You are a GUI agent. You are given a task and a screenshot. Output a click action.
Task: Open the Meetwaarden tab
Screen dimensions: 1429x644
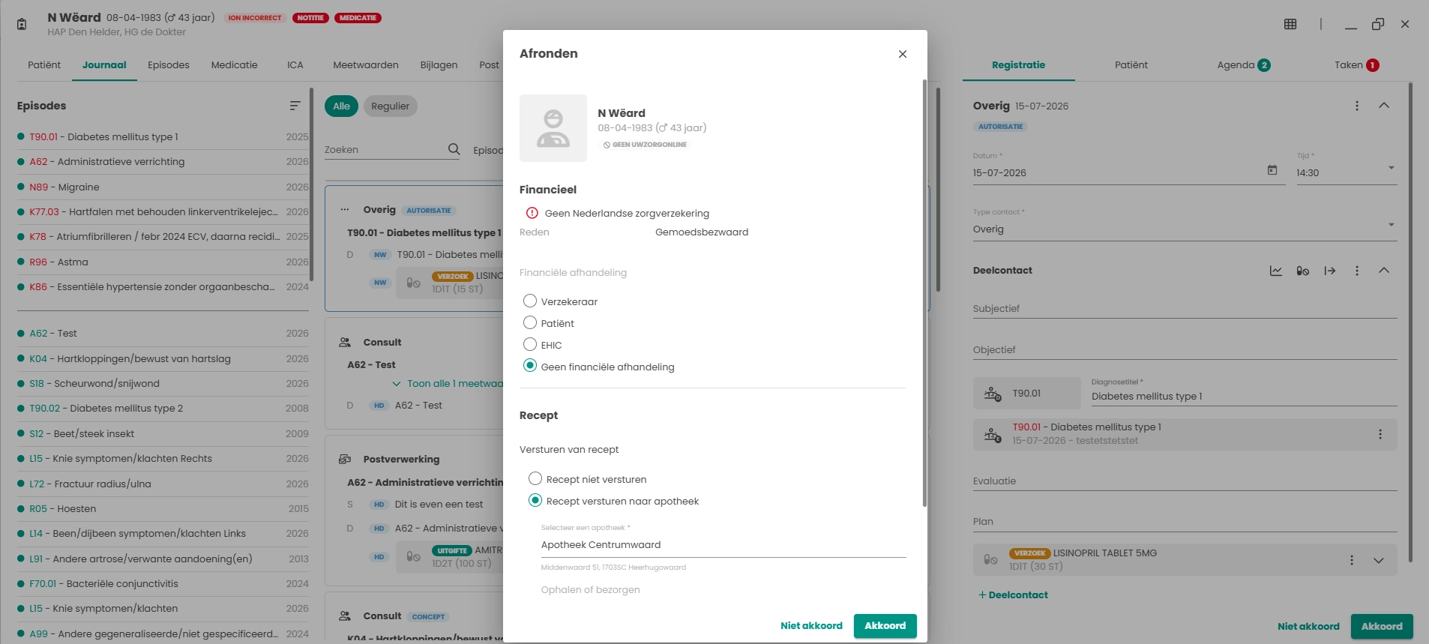[x=366, y=65]
